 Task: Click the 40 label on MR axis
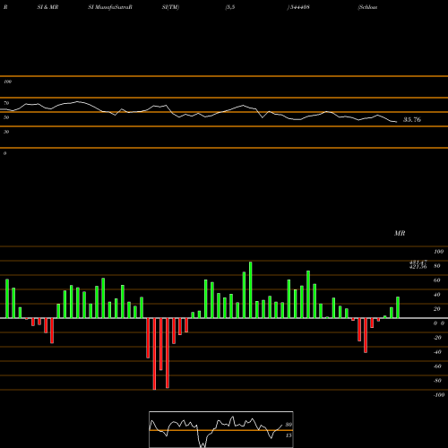click(x=437, y=295)
